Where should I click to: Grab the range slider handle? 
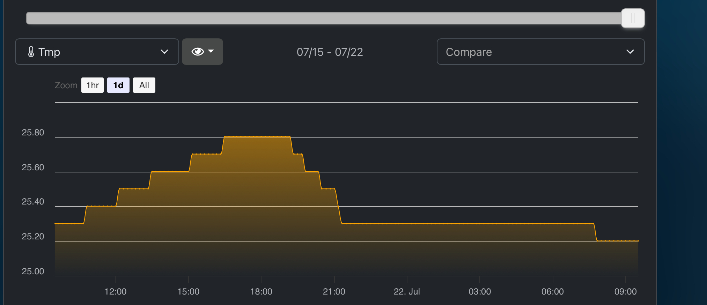tap(633, 18)
